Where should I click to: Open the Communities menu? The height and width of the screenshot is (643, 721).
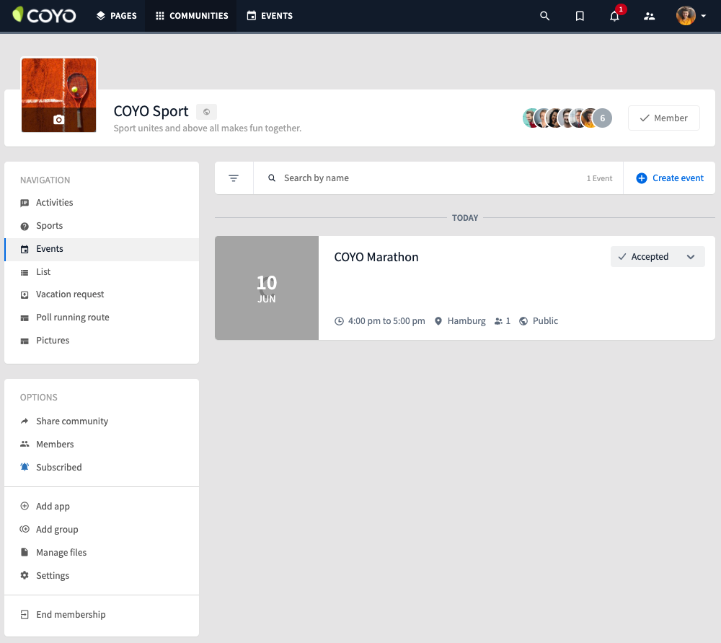(x=191, y=16)
